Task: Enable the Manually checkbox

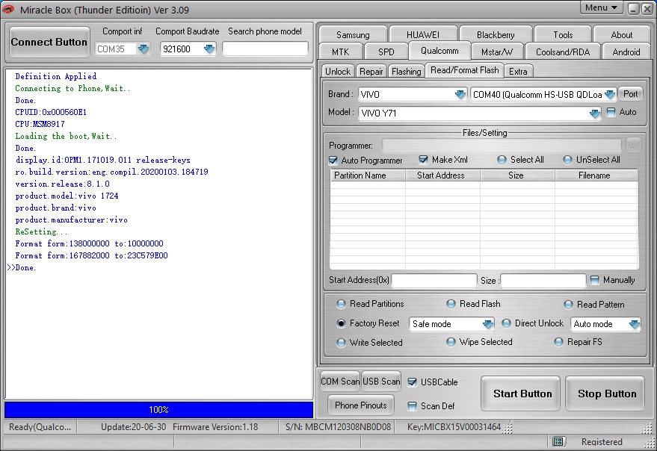Action: [x=594, y=280]
